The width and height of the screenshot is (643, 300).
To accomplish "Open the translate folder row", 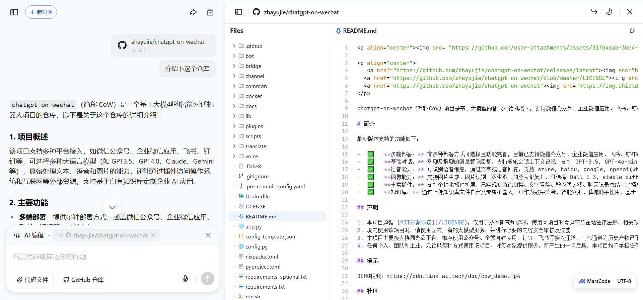I will (x=277, y=146).
